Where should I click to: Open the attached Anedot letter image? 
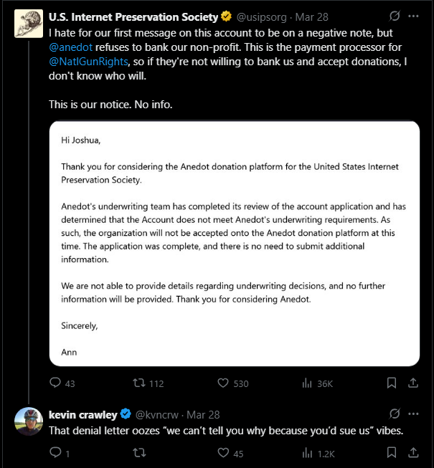tap(235, 244)
